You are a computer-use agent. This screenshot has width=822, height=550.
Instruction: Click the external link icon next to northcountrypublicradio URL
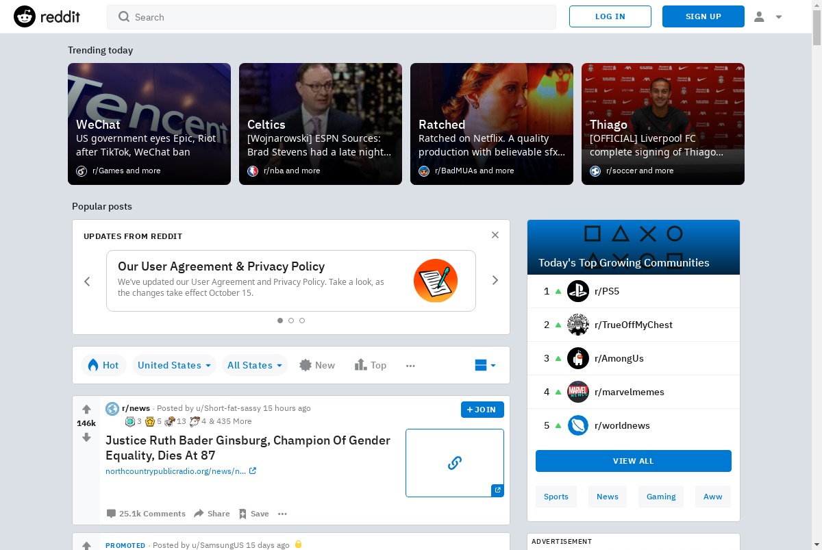(253, 471)
